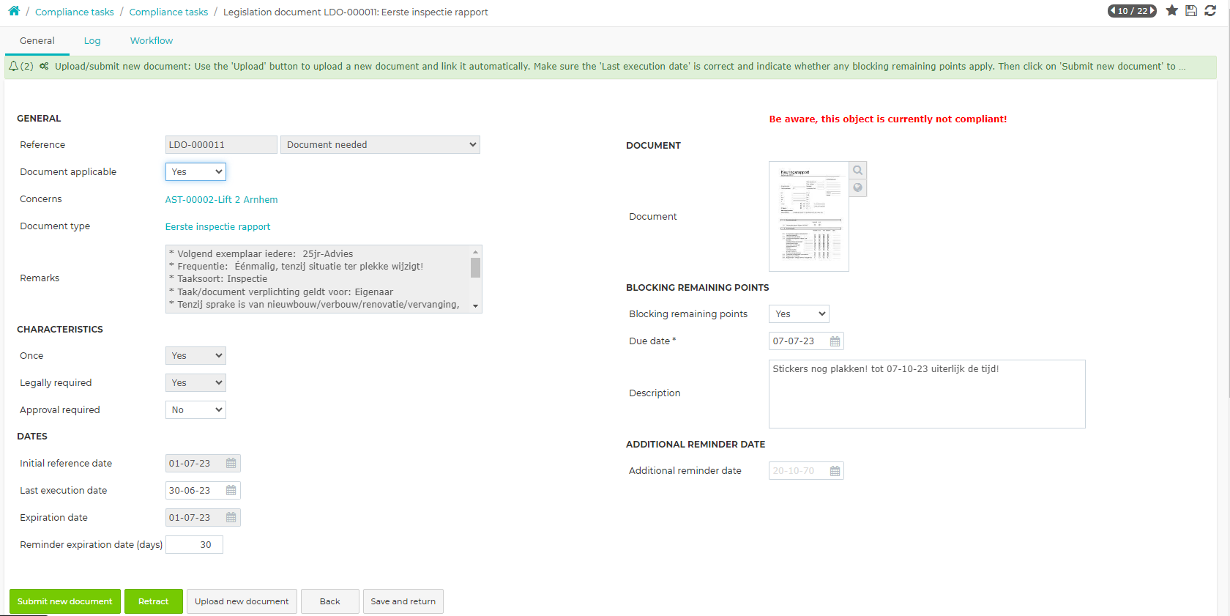Open Blocking remaining points dropdown

[x=799, y=314]
